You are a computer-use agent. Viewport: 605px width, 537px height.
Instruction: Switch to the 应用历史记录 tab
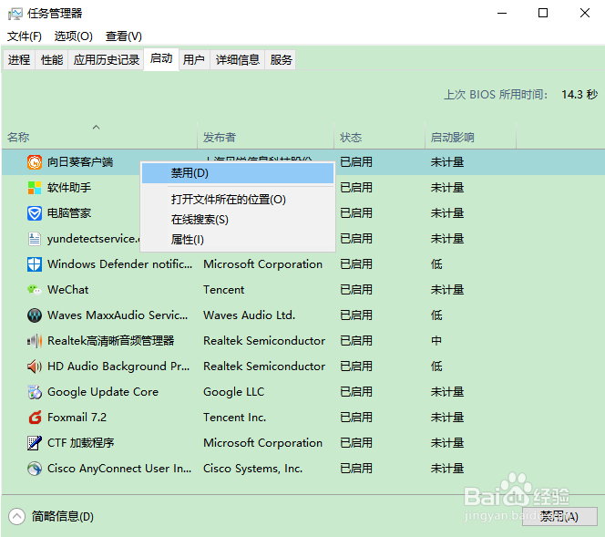point(106,59)
